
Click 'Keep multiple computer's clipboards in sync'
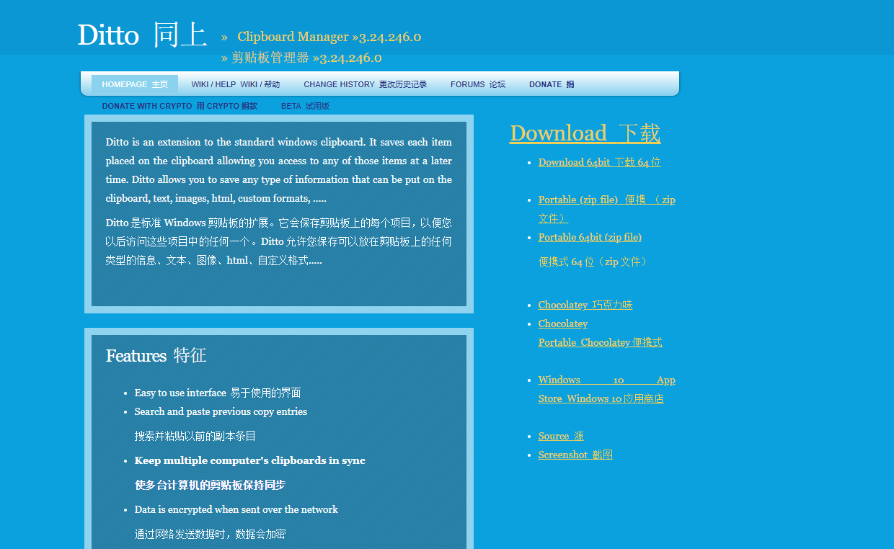click(x=249, y=460)
